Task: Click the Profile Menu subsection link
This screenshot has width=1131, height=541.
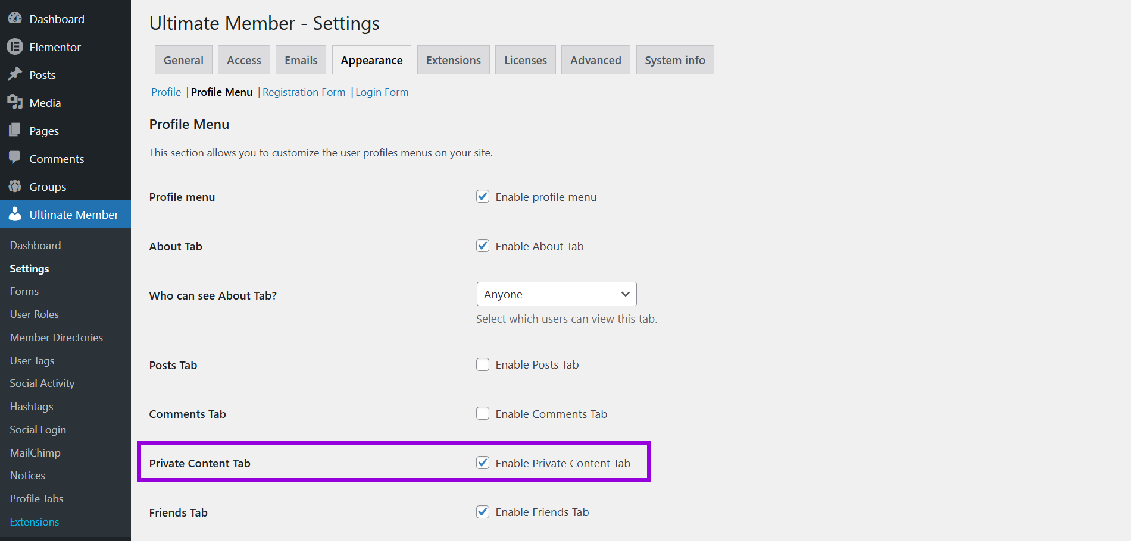Action: 221,92
